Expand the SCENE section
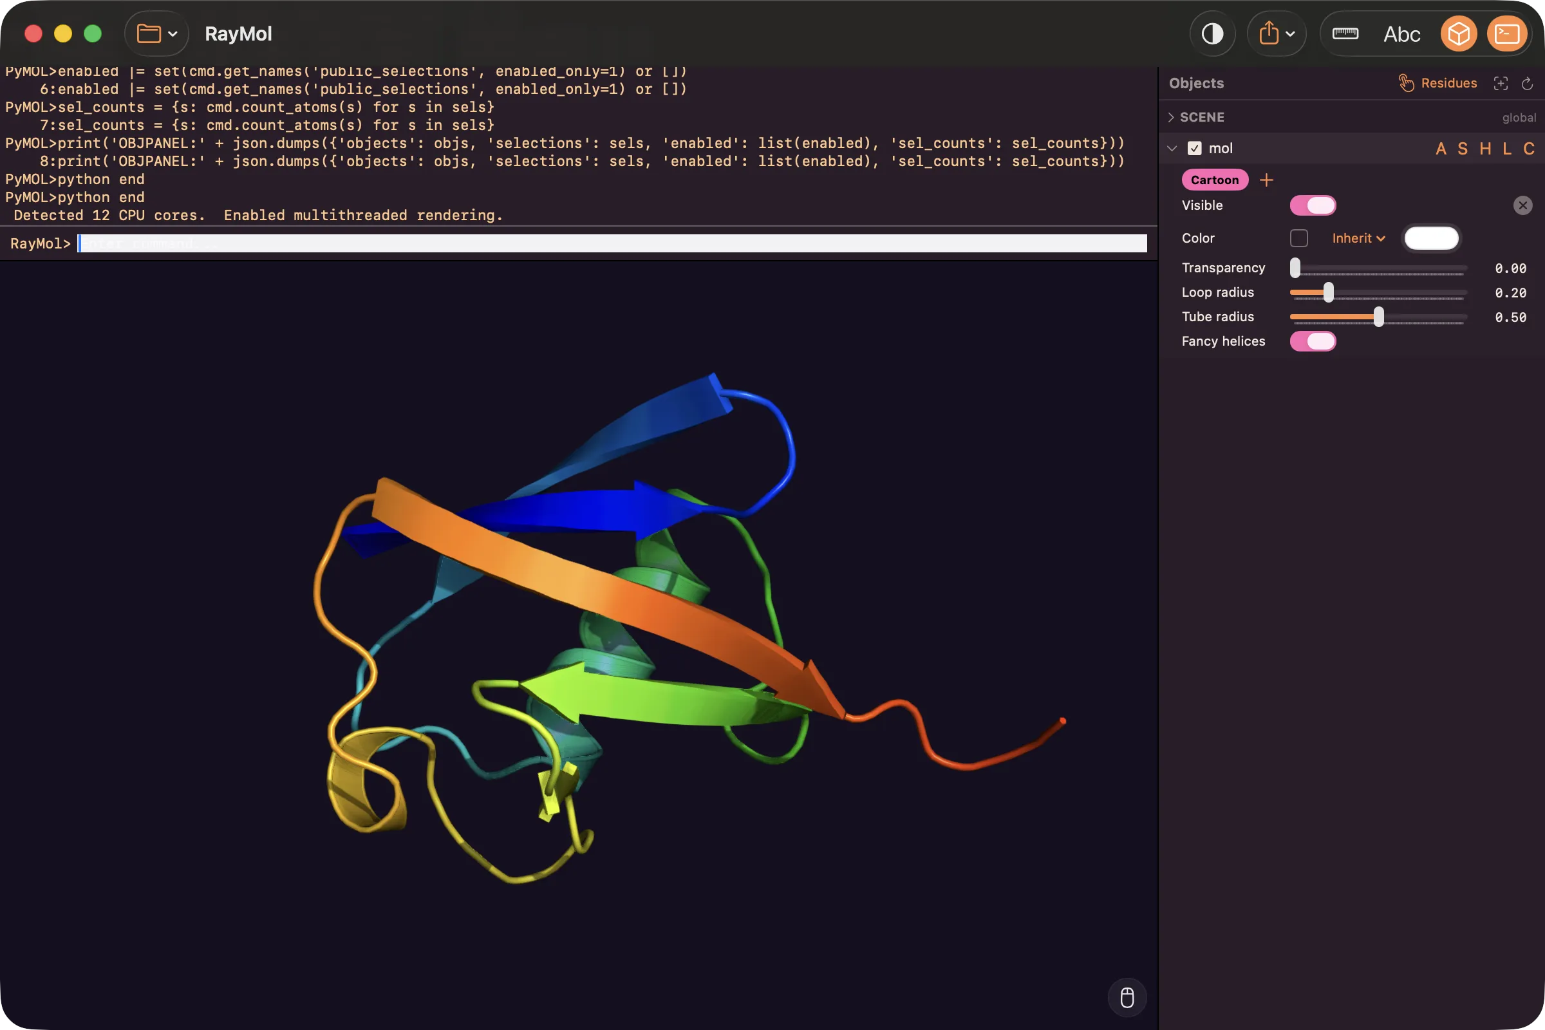 point(1171,117)
